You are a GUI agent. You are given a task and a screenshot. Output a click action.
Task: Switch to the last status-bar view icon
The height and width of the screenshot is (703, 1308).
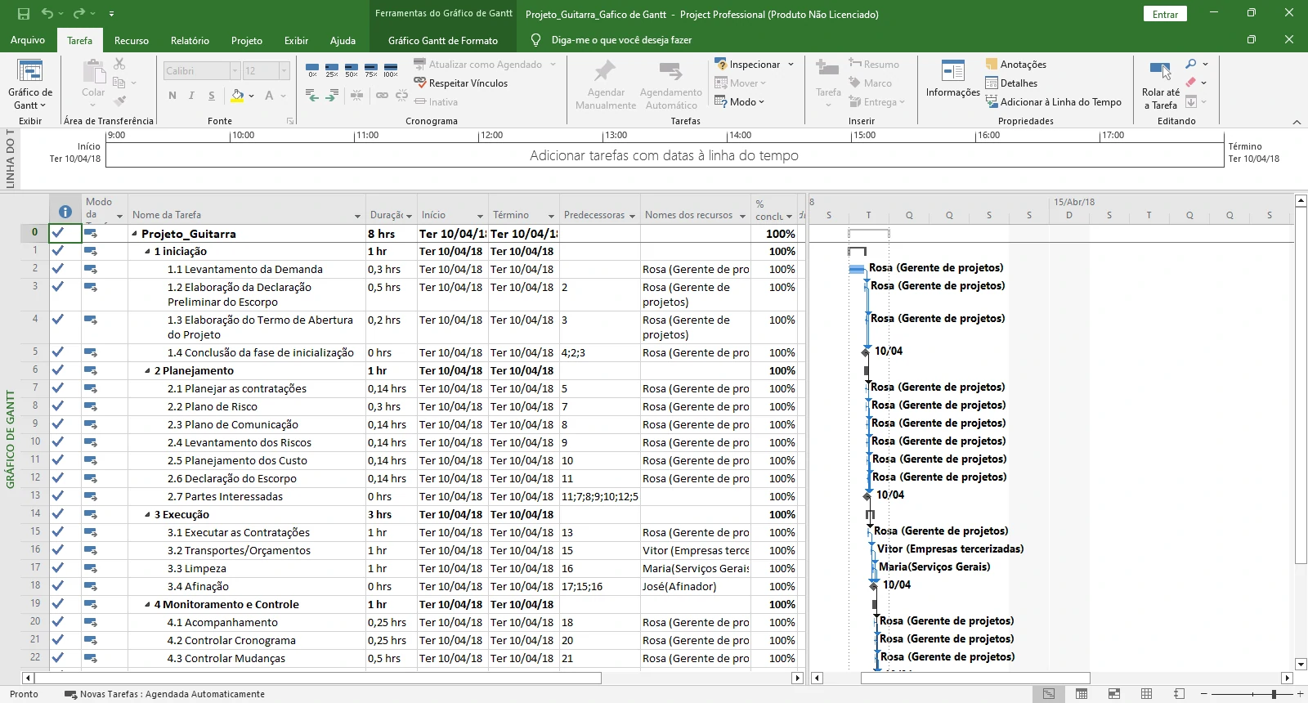click(x=1180, y=694)
